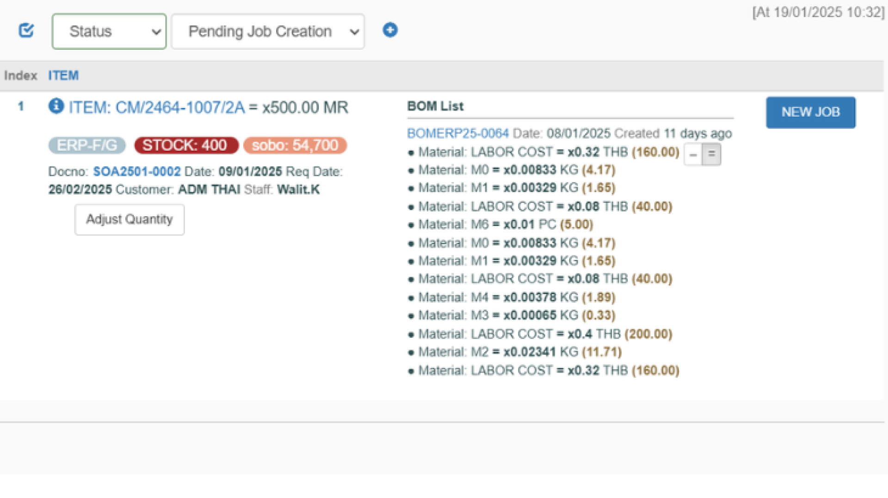Click the ERP-F/G badge
This screenshot has height=498, width=888.
pyautogui.click(x=87, y=145)
